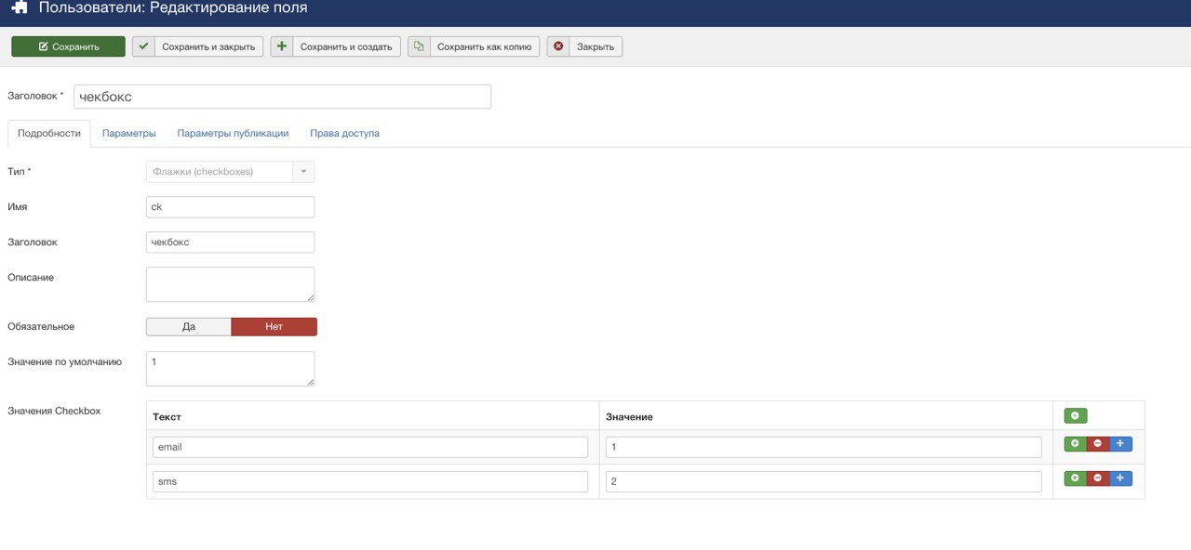Focus the top Заголовок title field

pos(282,97)
